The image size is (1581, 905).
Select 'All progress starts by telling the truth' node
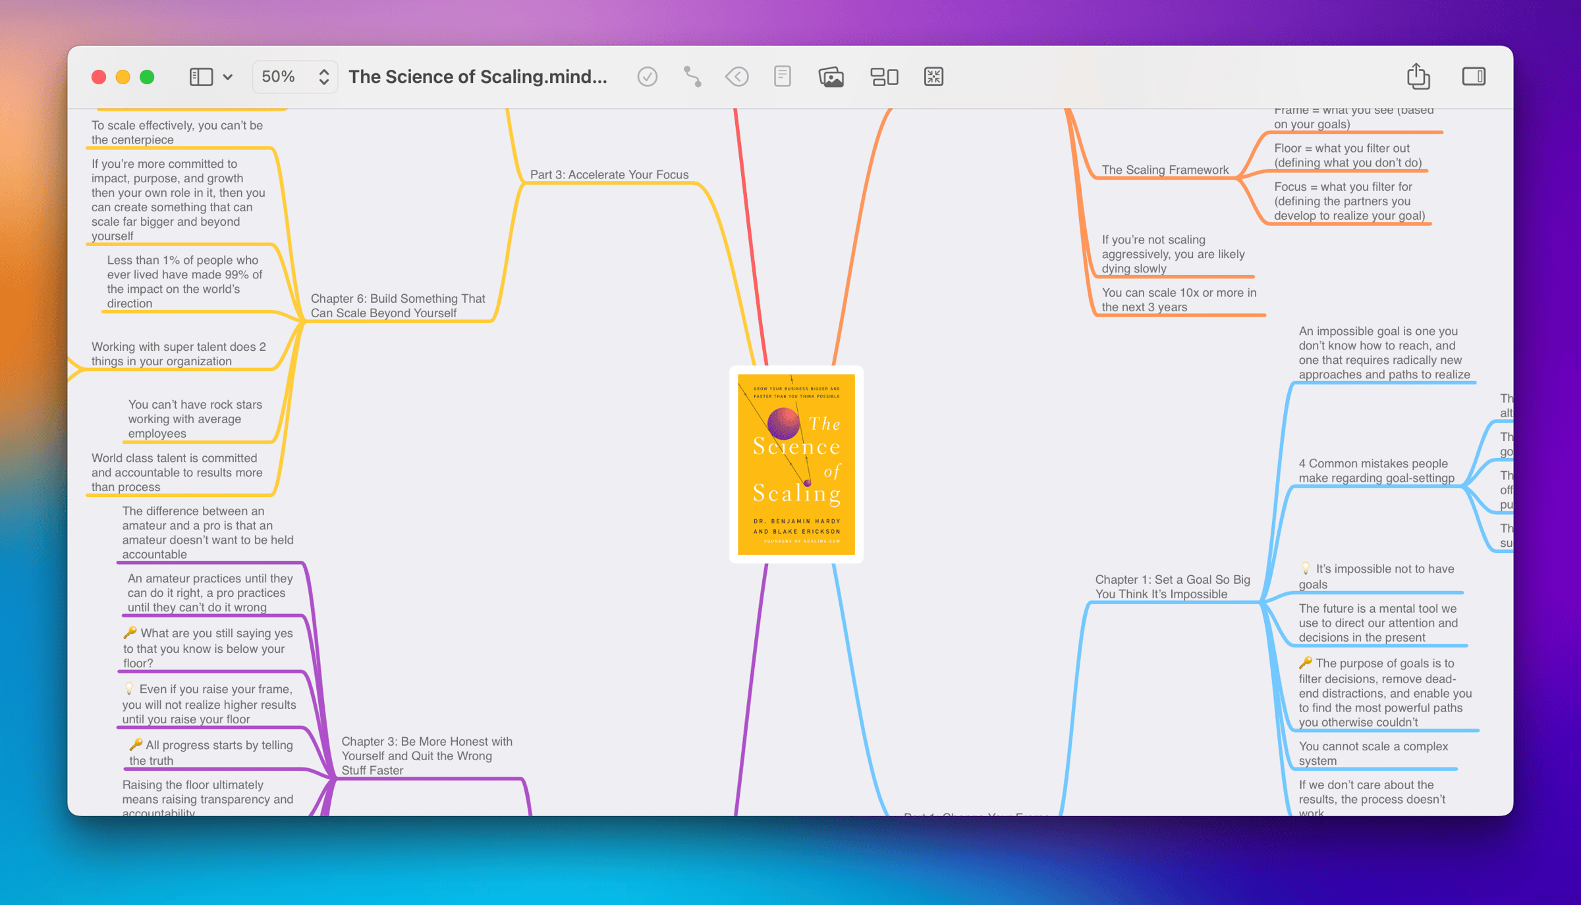210,752
